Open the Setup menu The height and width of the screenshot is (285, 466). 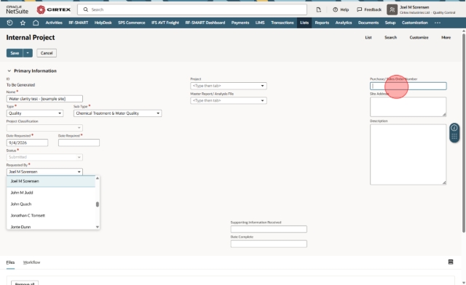[x=390, y=23]
